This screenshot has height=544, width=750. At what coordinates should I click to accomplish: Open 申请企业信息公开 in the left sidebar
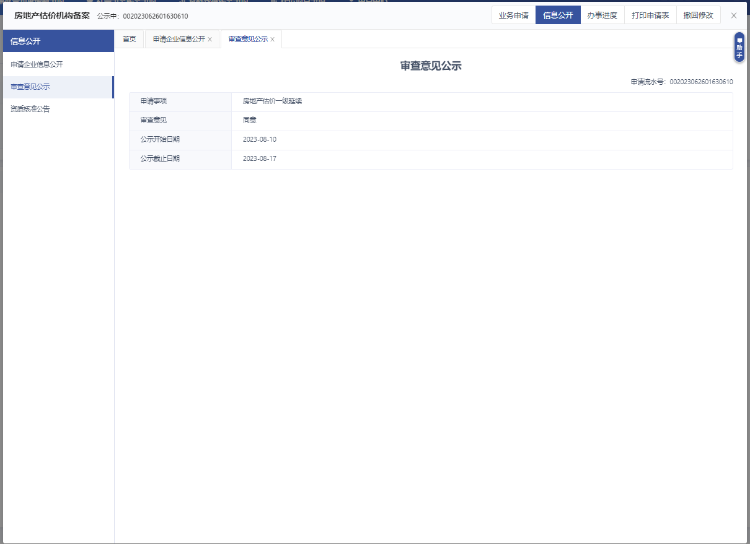pos(37,64)
